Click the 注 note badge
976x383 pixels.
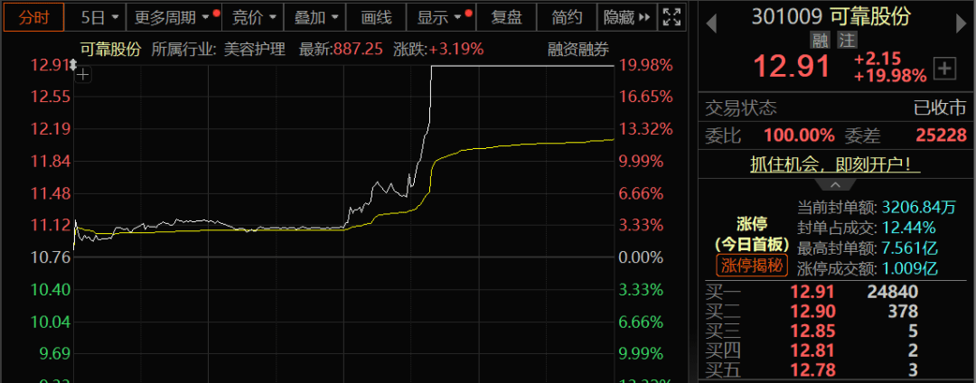[x=847, y=41]
